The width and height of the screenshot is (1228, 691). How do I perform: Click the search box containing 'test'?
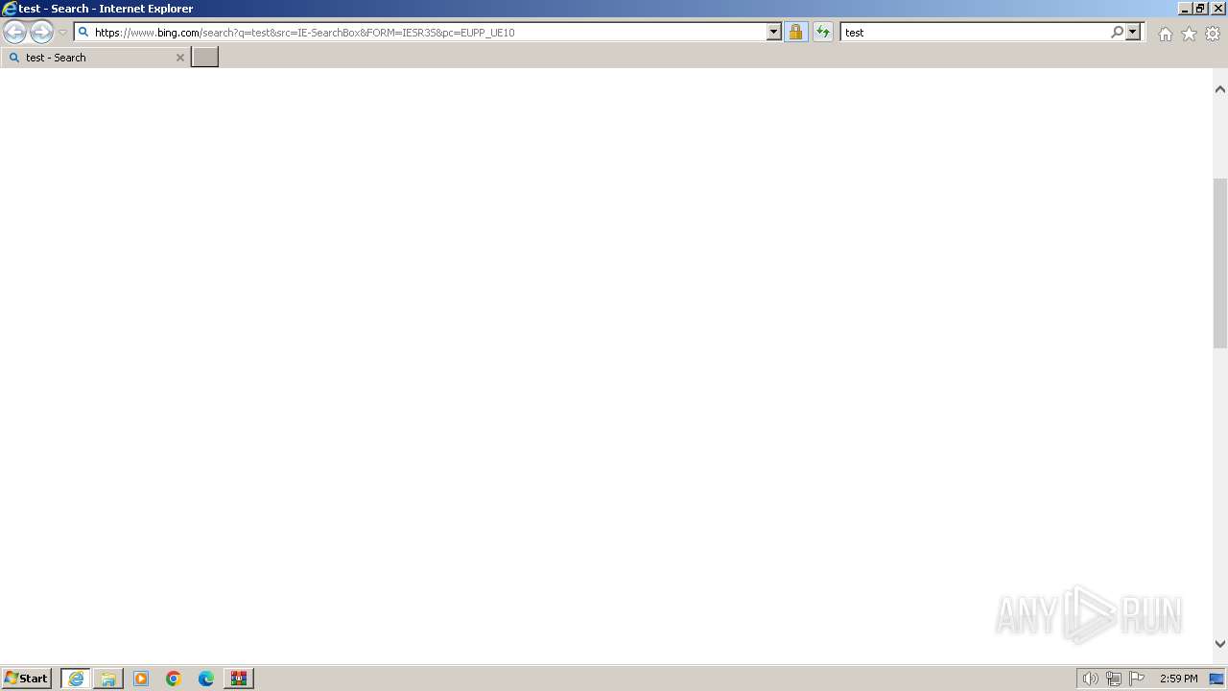pos(975,33)
